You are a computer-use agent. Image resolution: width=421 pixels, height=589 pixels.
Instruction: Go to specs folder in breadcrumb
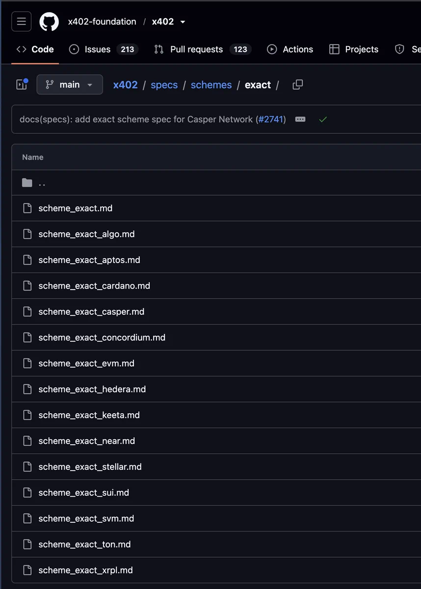(x=164, y=84)
